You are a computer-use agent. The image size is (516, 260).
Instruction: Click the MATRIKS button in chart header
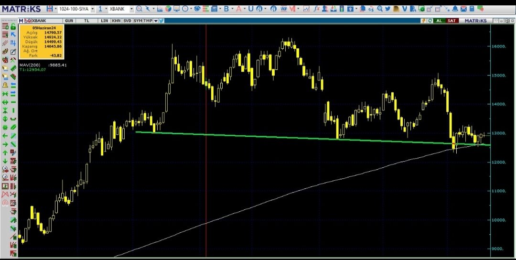pyautogui.click(x=475, y=21)
